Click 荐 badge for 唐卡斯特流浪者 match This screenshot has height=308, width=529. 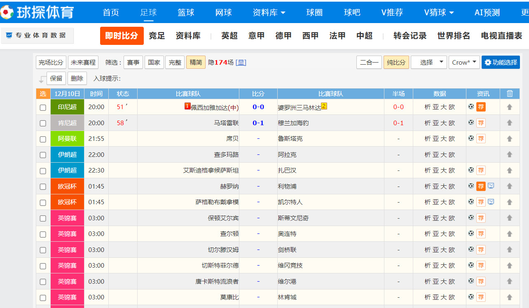click(x=481, y=281)
